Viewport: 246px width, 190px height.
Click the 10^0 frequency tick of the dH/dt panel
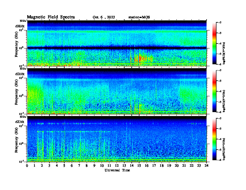pyautogui.click(x=21, y=48)
